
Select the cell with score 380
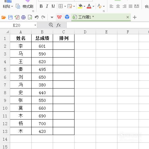[x=42, y=85]
